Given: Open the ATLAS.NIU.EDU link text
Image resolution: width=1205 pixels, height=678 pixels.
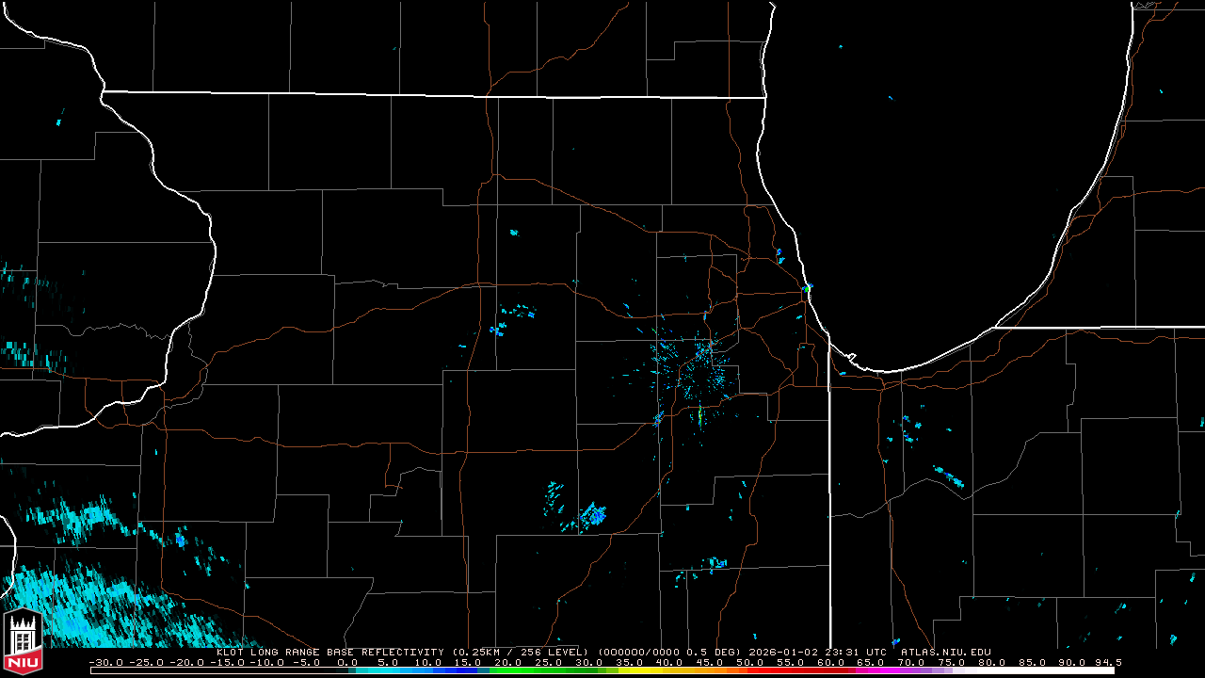Looking at the screenshot, I should (x=945, y=652).
